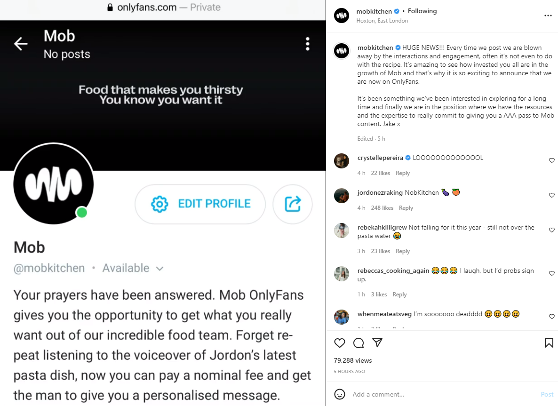Viewport: 558px width, 406px height.
Task: Open the Hoxton, East London location link
Action: click(382, 21)
